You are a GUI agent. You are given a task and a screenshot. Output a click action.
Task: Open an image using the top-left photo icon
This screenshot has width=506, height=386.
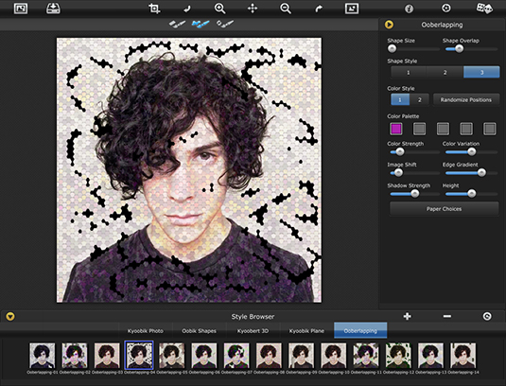[x=21, y=9]
